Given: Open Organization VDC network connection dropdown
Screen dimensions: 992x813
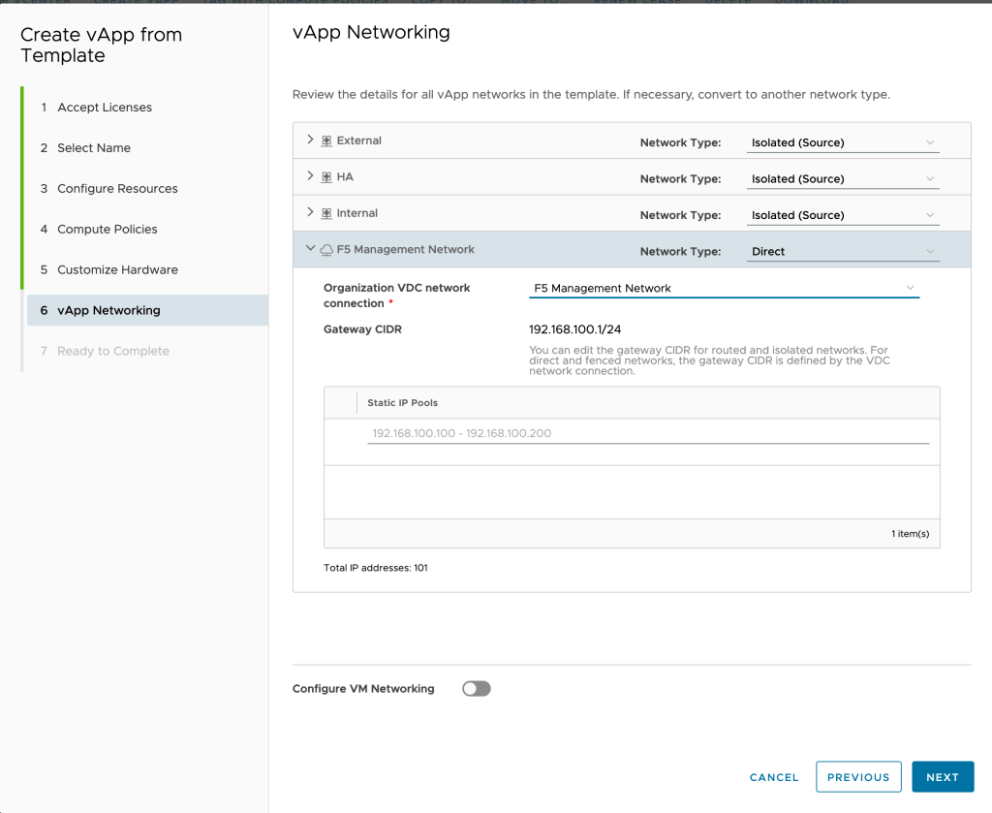Looking at the screenshot, I should (x=723, y=288).
